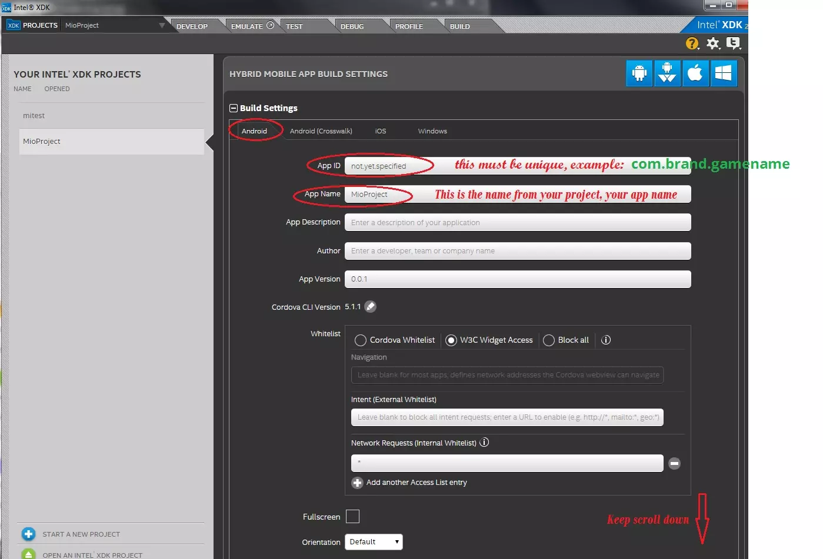The image size is (823, 559).
Task: Open the Android build platform icon
Action: (639, 73)
